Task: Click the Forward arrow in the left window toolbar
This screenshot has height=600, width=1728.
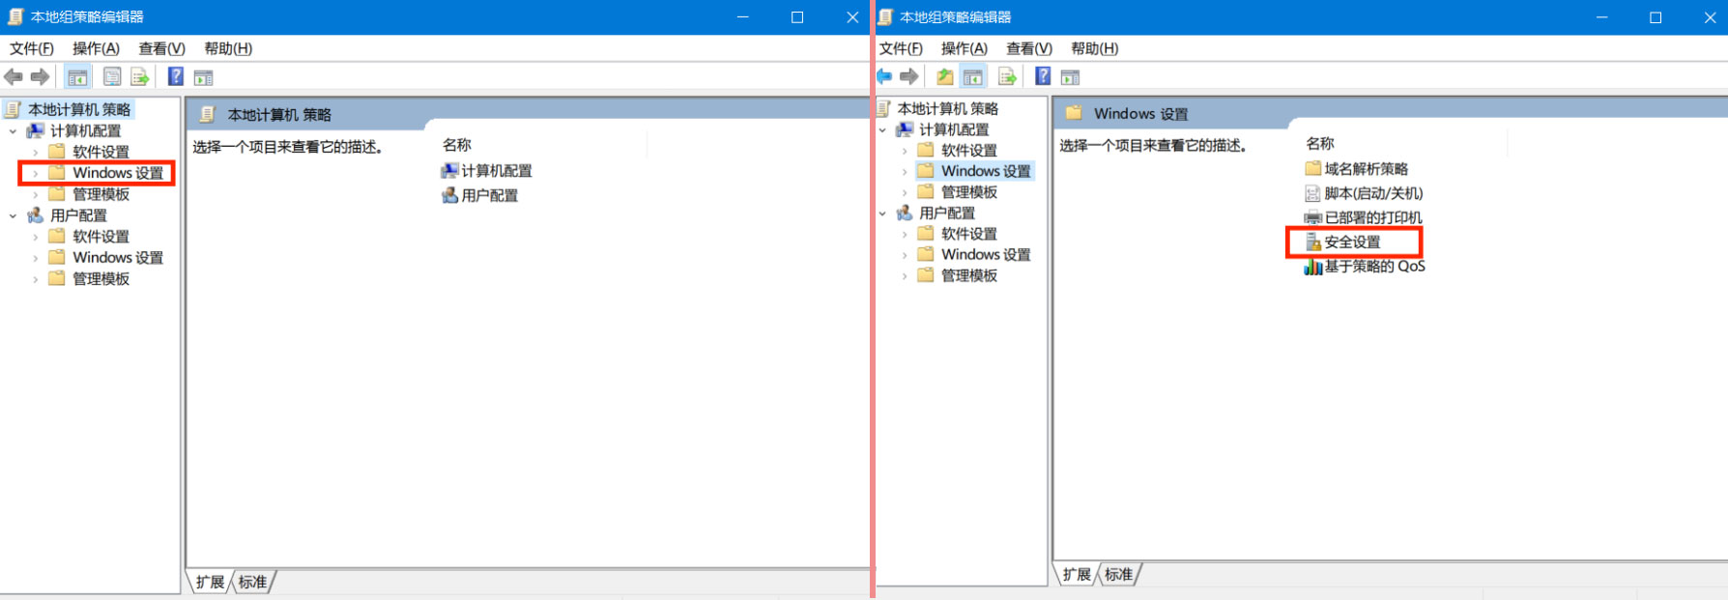Action: click(41, 77)
